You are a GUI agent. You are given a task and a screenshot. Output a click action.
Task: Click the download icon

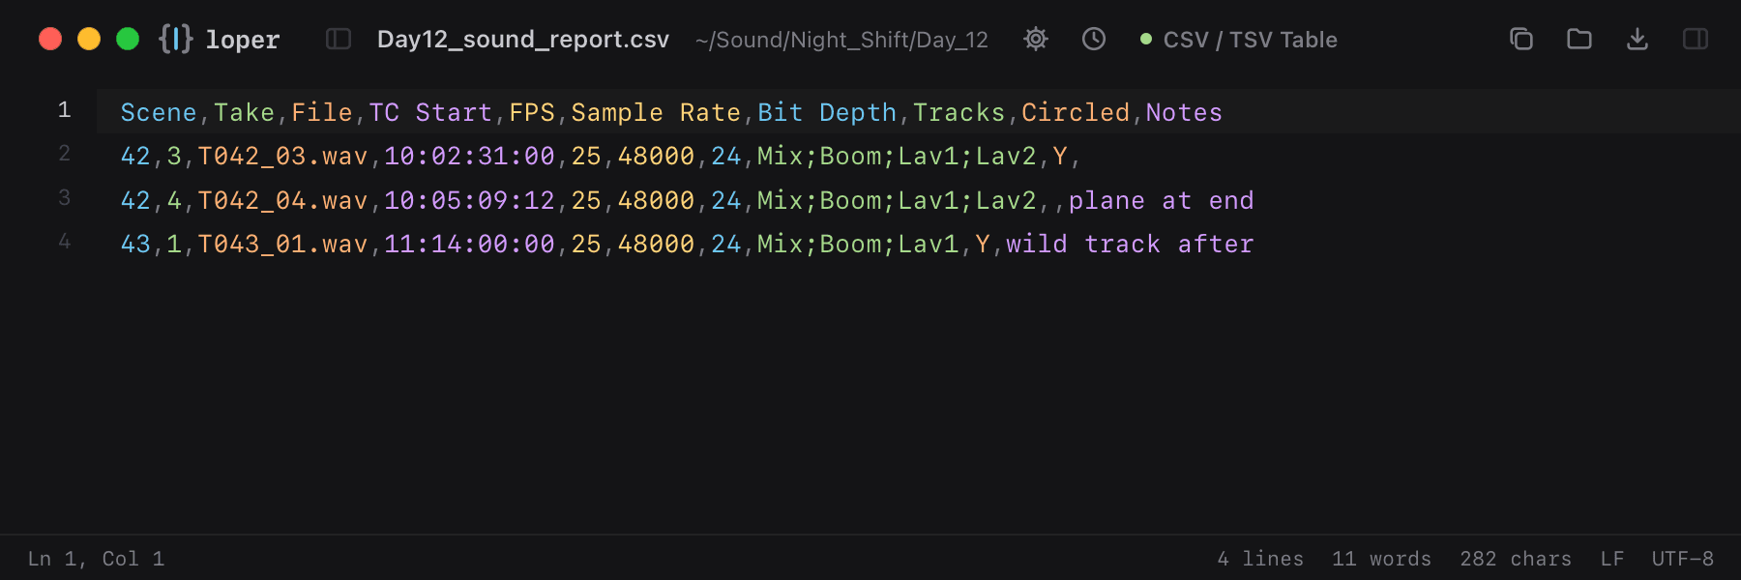[x=1638, y=39]
